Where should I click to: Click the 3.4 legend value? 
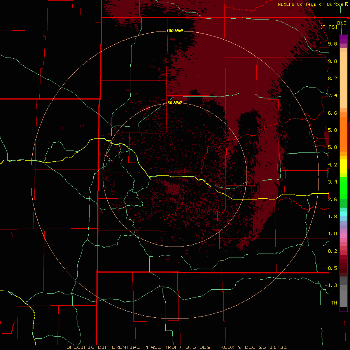tap(332, 182)
